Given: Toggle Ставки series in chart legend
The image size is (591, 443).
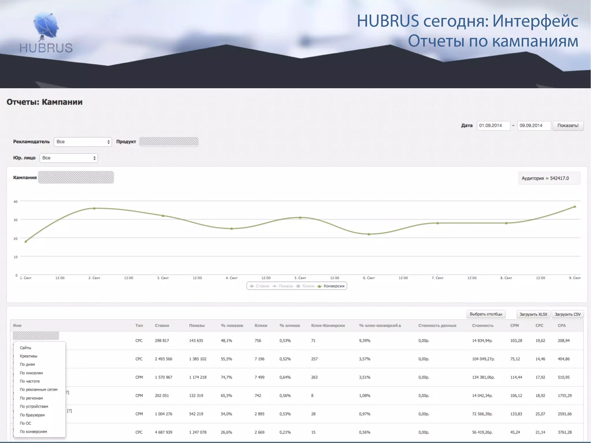Looking at the screenshot, I should pos(259,286).
